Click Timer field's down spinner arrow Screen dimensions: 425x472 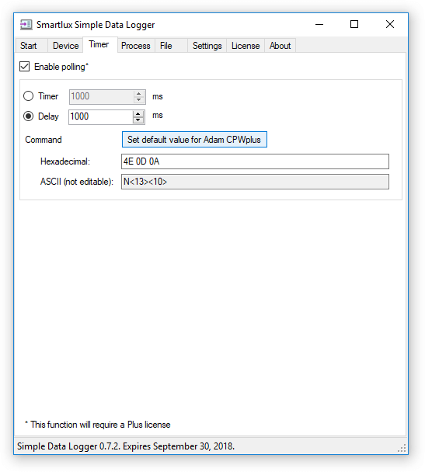(139, 99)
